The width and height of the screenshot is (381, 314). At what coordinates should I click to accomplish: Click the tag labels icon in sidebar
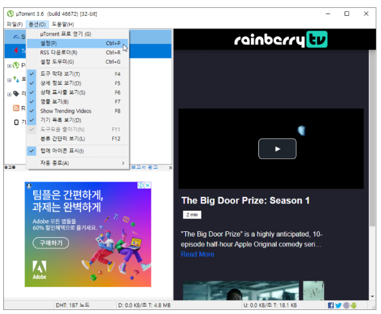[16, 93]
